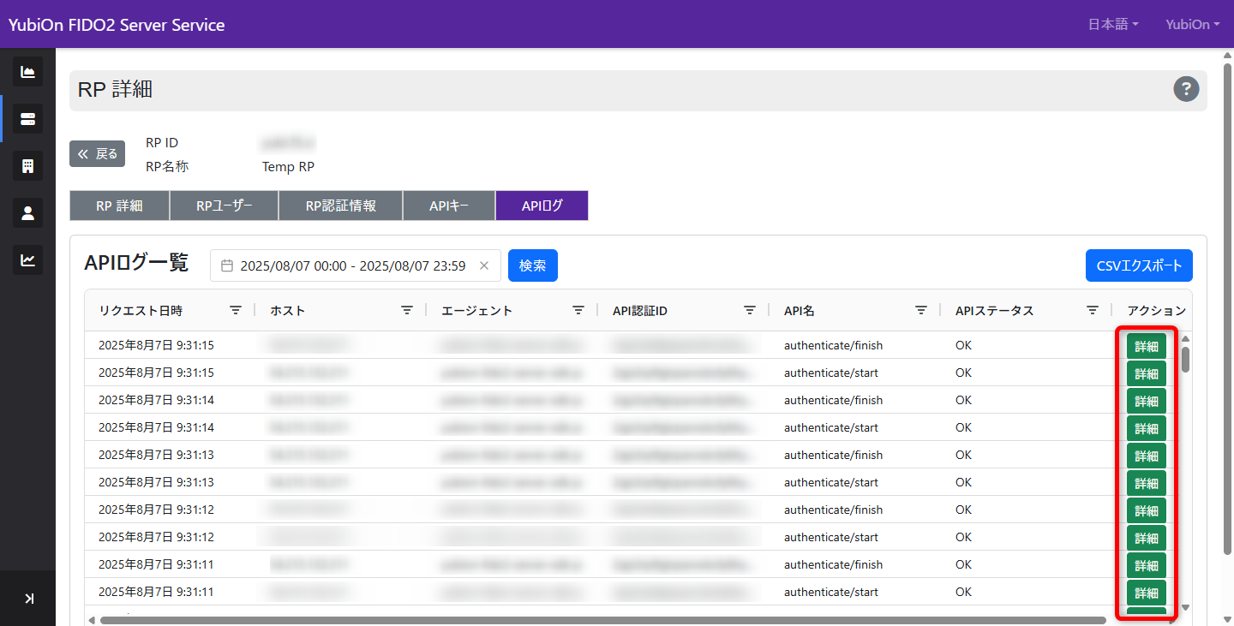Click the YubiOn FIDO2 Server Service title
The height and width of the screenshot is (626, 1234).
(x=117, y=25)
